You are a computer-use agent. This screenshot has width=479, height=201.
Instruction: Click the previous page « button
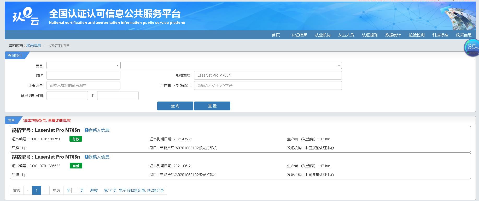pyautogui.click(x=28, y=190)
